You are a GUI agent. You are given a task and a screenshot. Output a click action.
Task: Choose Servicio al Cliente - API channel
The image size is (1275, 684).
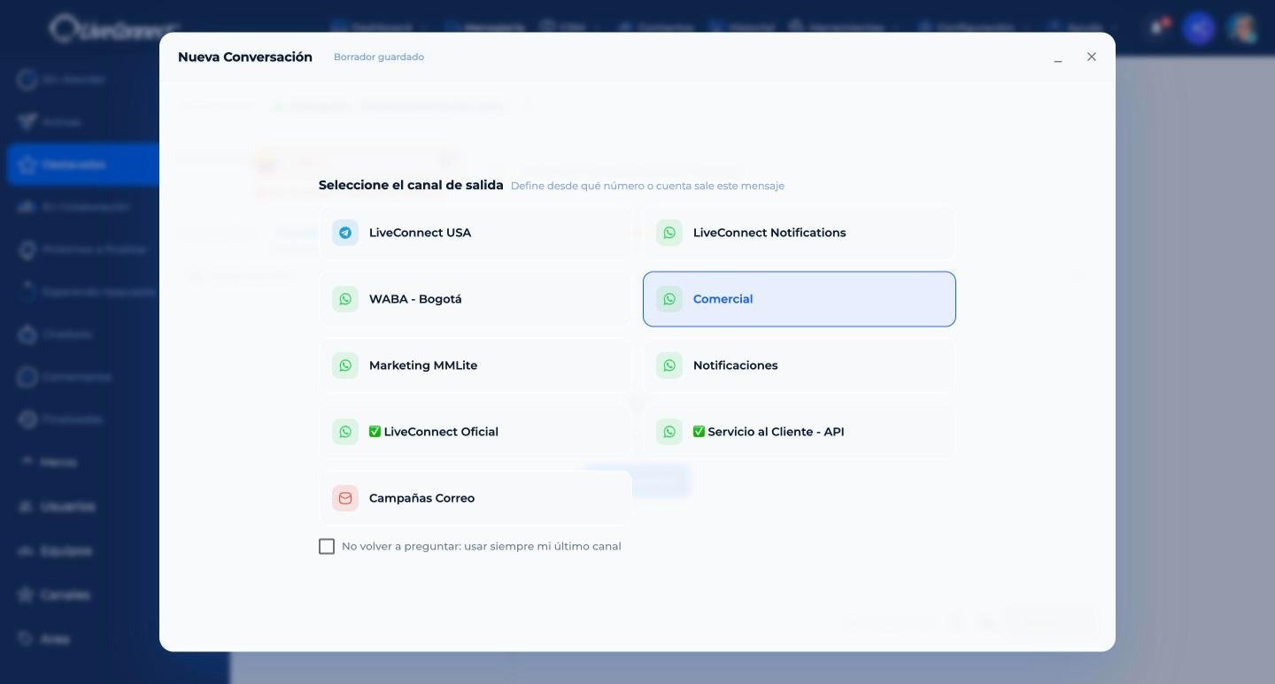[x=800, y=432]
